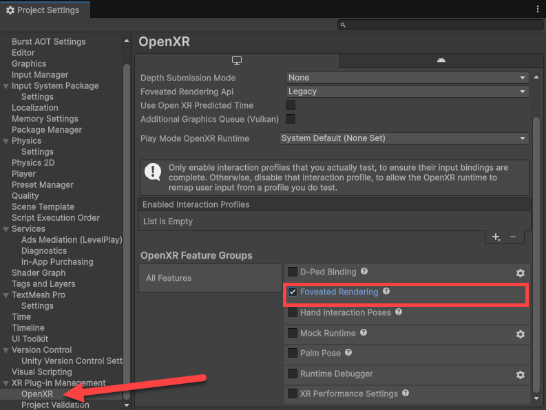
Task: Click the Hand Interaction Poses help icon
Action: (399, 312)
